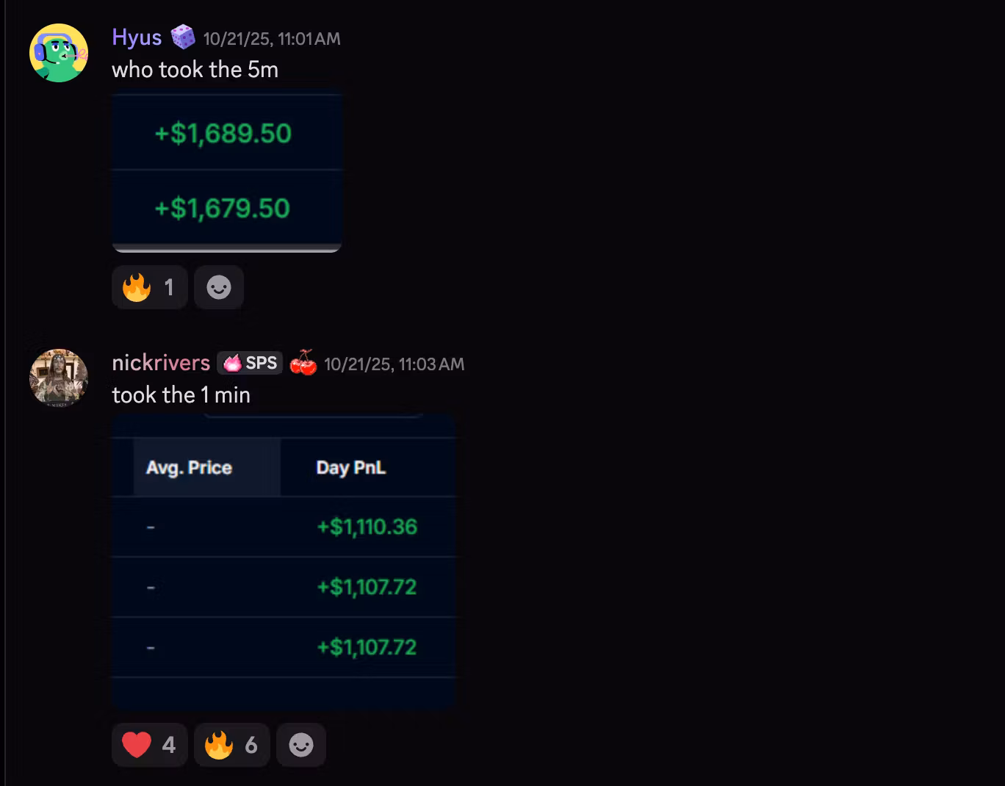Click the +$1,689.50 value in Hyus's image

[223, 134]
